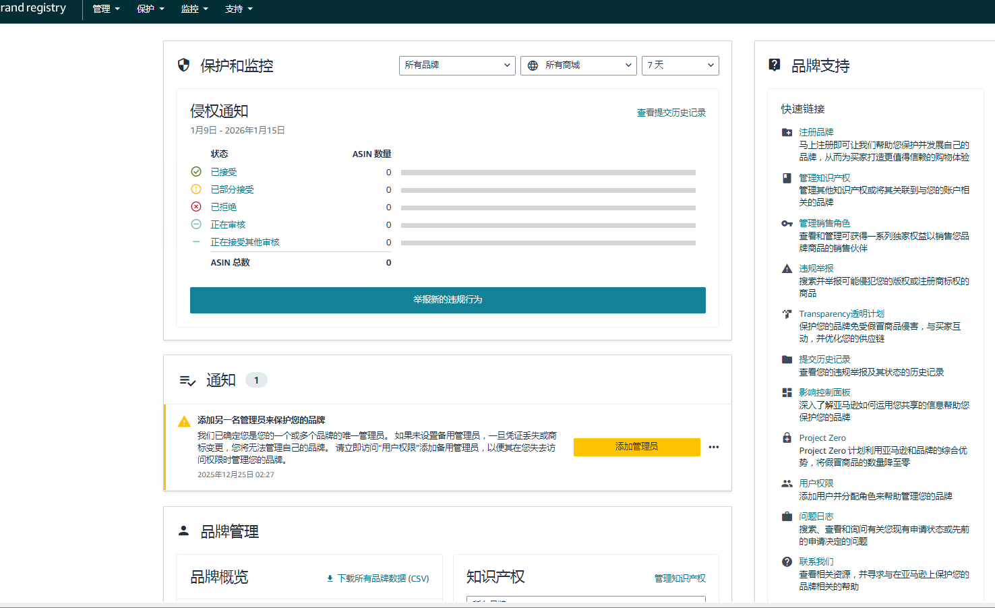Click the 已接受 status progress bar
This screenshot has height=608, width=995.
547,173
